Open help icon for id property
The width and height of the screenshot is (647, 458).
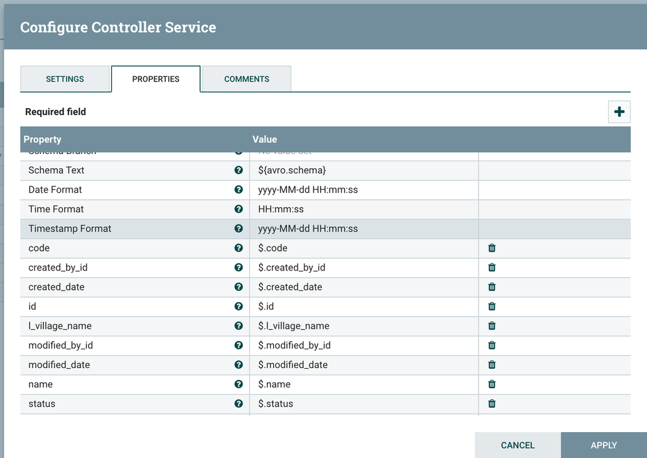pos(238,306)
